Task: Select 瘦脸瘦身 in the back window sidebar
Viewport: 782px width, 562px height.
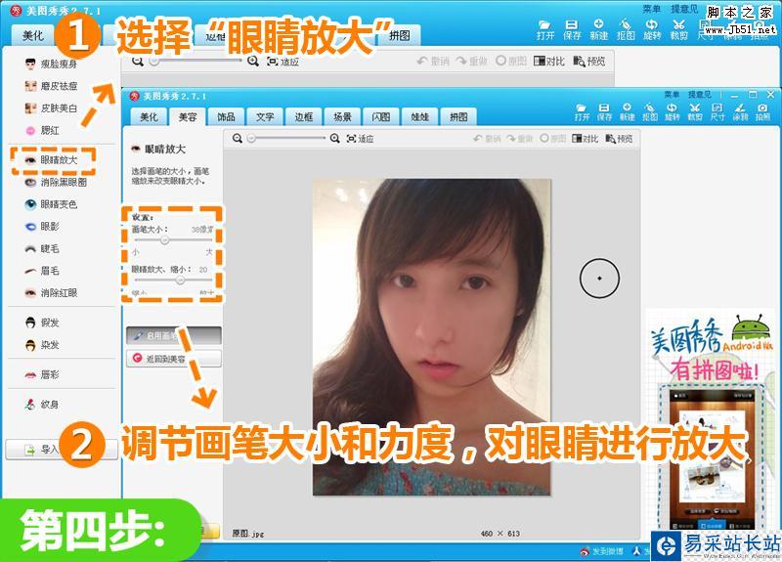Action: pos(51,64)
